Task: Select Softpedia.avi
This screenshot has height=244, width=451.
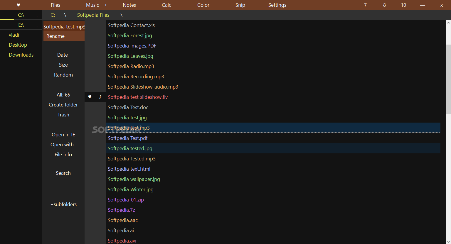Action: click(x=122, y=241)
